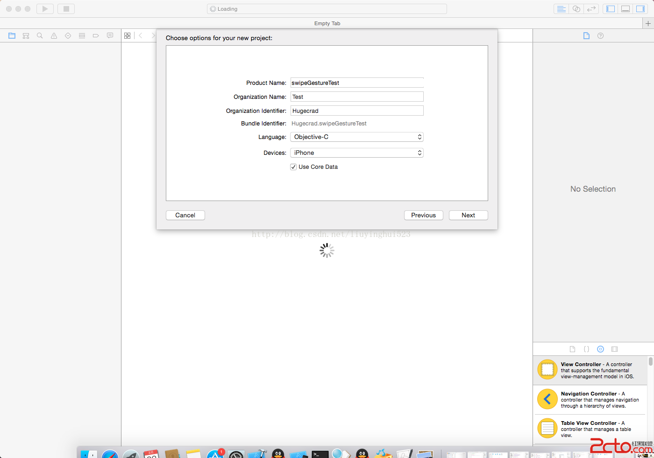Select the Standard editor mode icon

click(562, 9)
